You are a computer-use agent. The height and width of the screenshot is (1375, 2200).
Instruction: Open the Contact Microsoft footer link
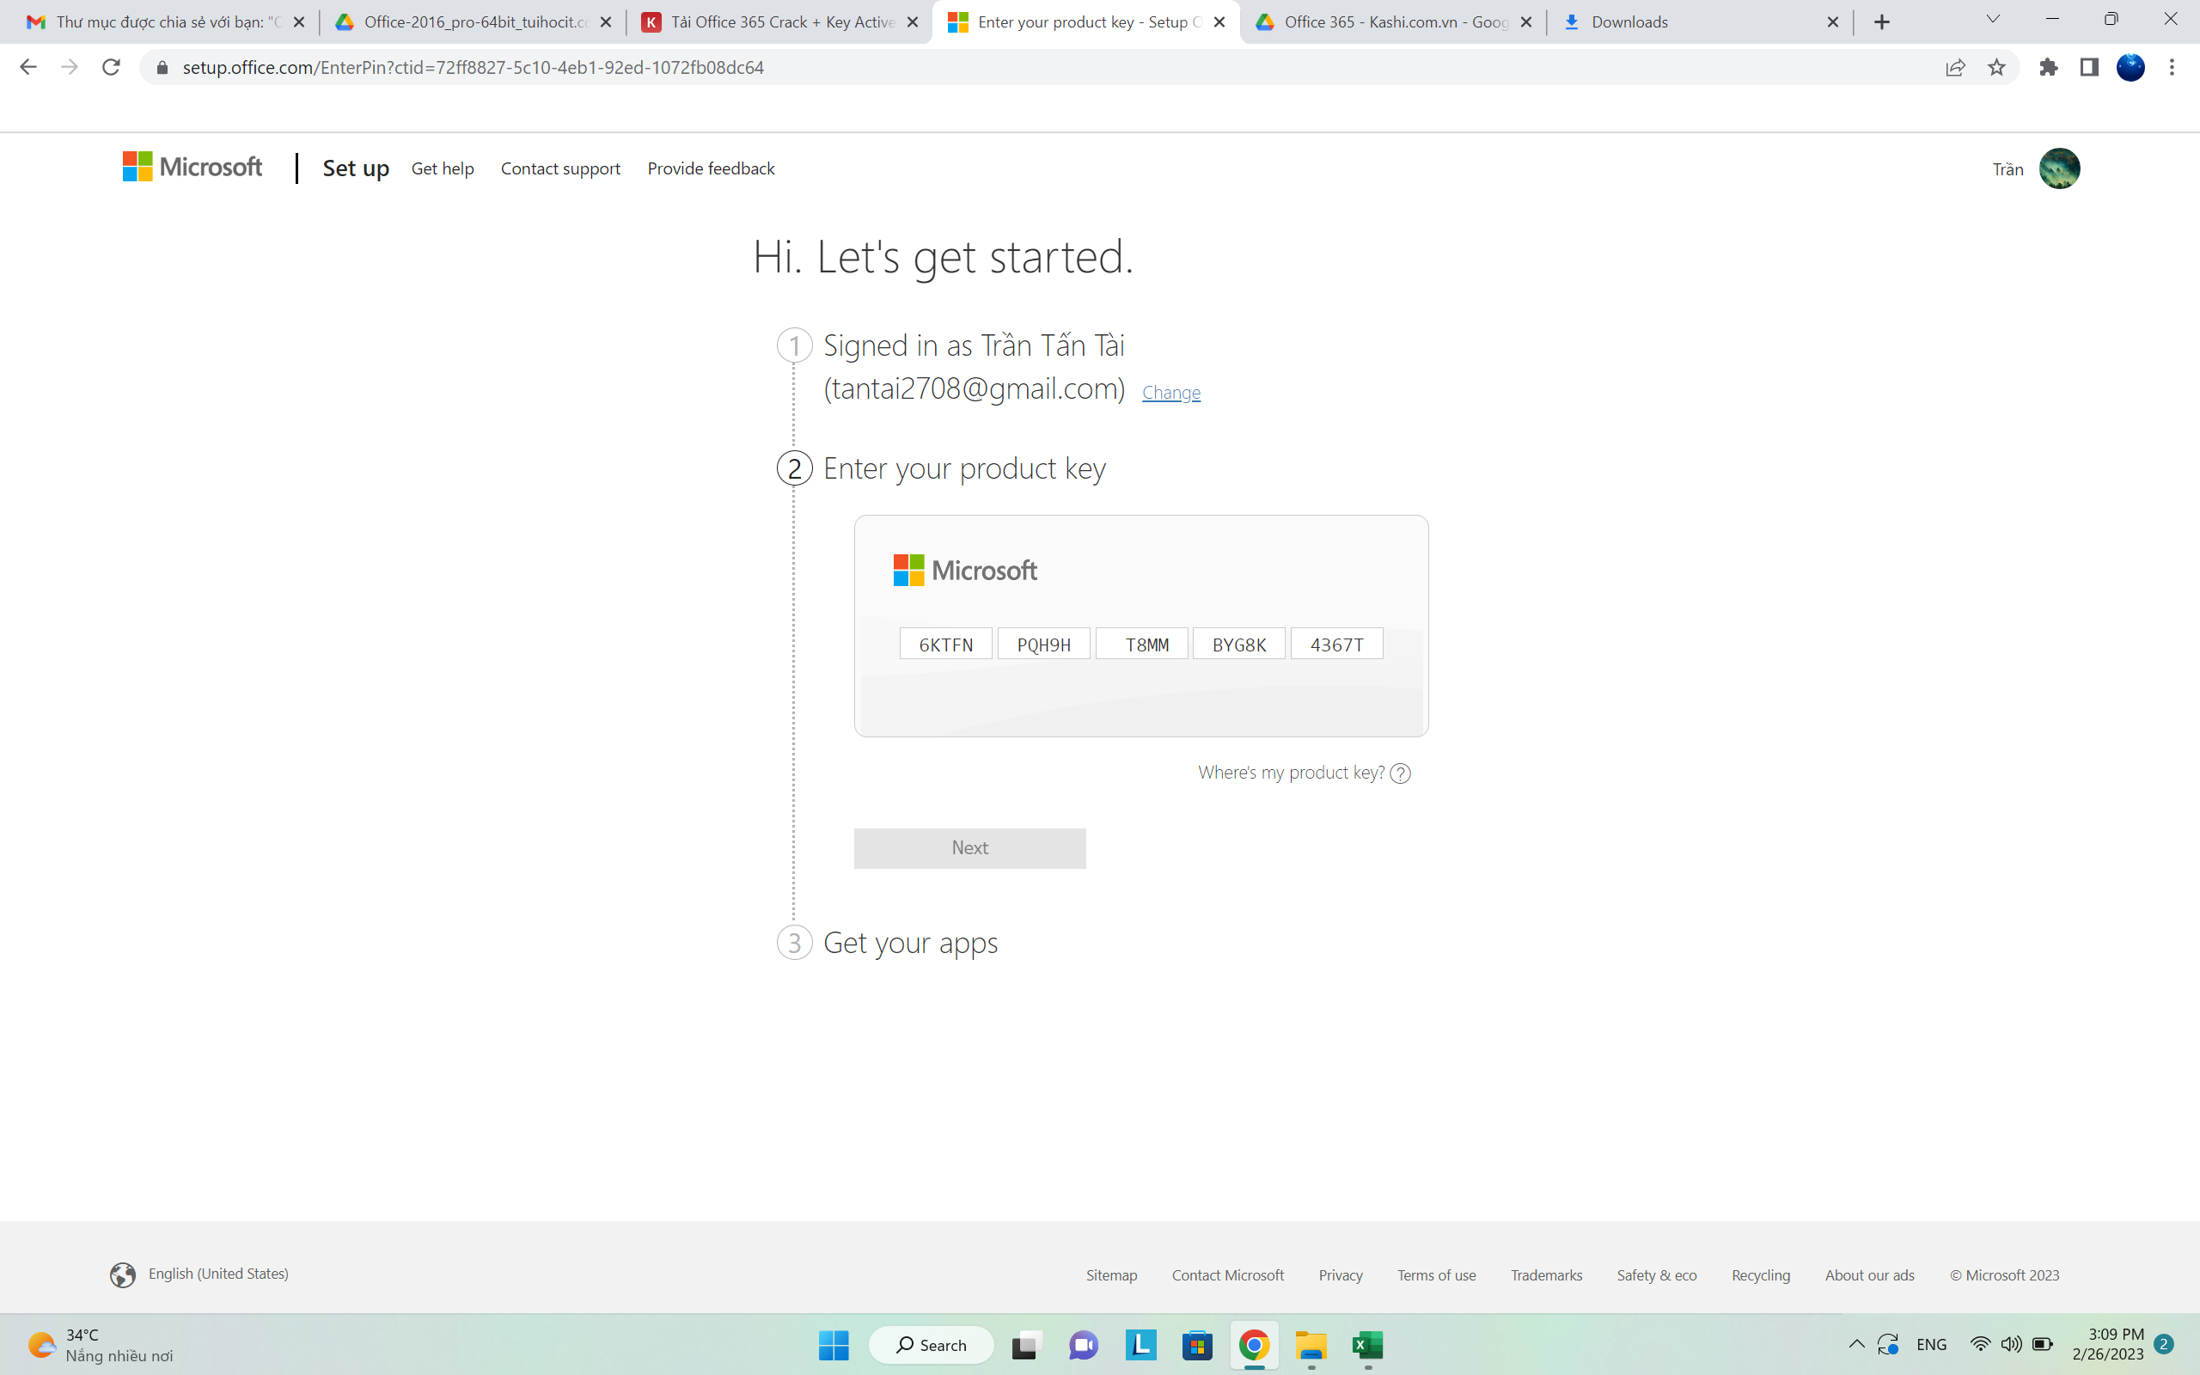coord(1228,1275)
